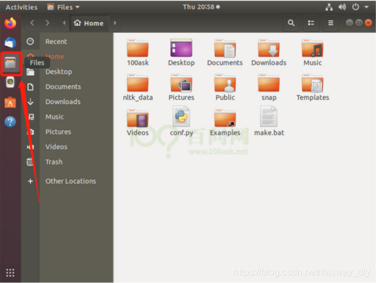
Task: Select the nltk_data folder
Action: coord(138,88)
